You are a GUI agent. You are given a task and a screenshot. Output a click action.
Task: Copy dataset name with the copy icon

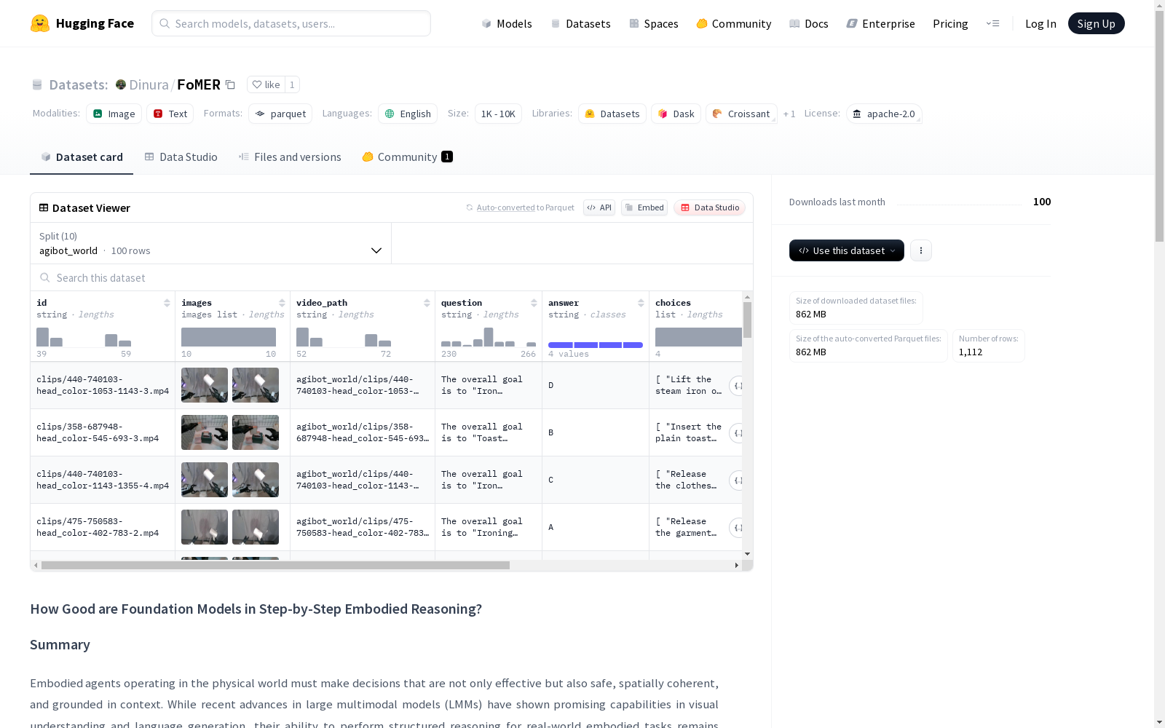(x=230, y=84)
